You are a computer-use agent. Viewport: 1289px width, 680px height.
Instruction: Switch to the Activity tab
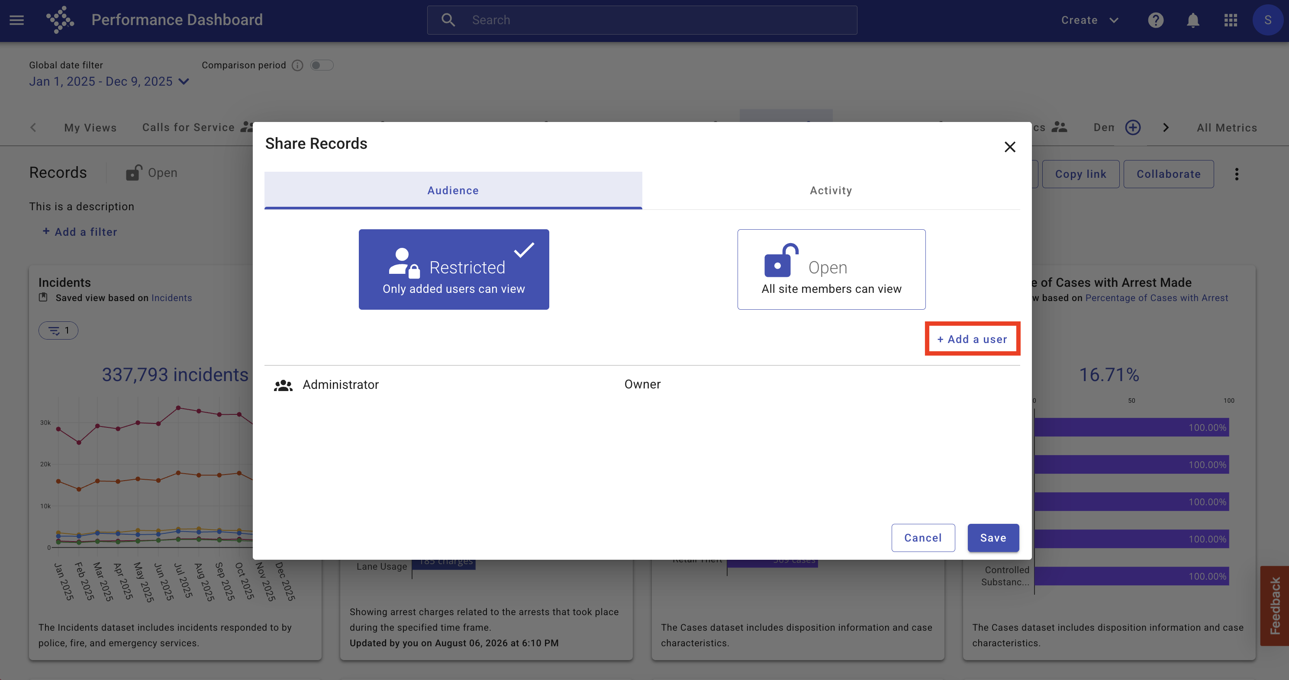click(831, 190)
